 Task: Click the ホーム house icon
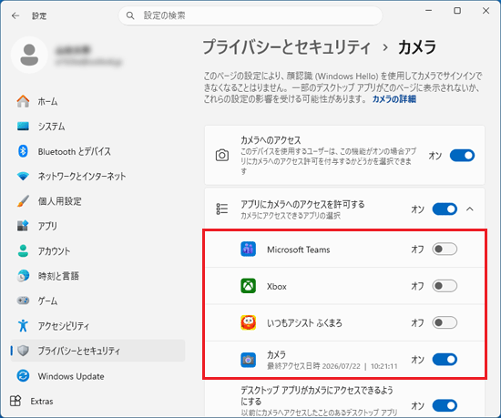point(23,101)
